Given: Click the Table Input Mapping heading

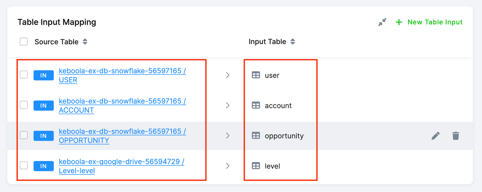Looking at the screenshot, I should 57,22.
